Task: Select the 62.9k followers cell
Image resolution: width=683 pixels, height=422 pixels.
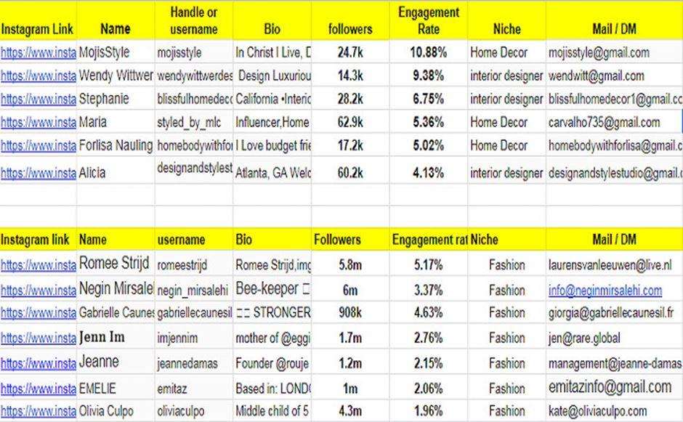Action: click(350, 122)
